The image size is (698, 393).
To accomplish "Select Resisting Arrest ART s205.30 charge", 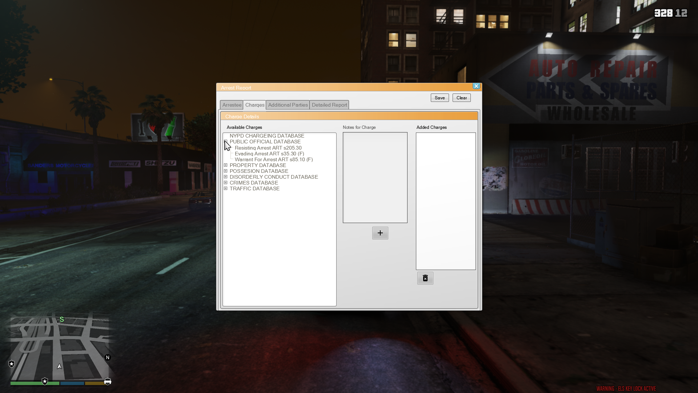I will point(268,148).
